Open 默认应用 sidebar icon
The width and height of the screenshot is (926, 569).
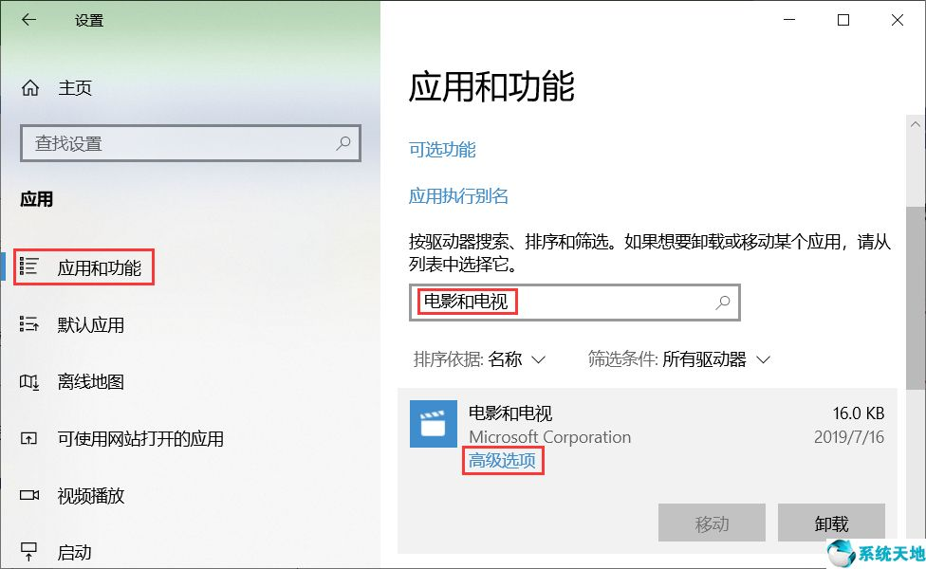coord(28,323)
